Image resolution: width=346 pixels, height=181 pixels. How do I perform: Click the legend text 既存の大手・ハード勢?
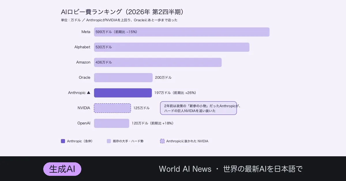coord(128,141)
